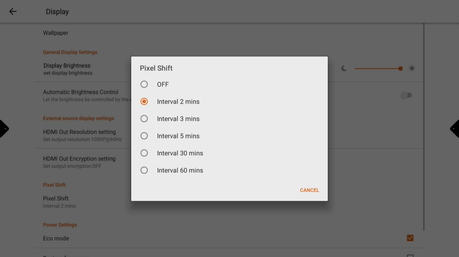Viewport: 459px width, 257px height.
Task: Uncheck the Eco mode checkbox
Action: click(x=409, y=238)
